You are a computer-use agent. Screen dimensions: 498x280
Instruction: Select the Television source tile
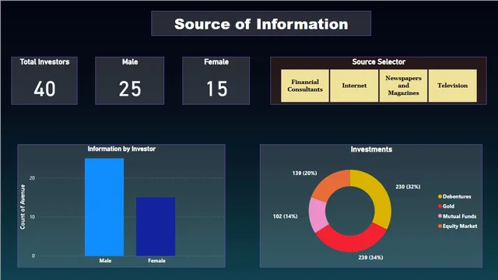coord(453,86)
